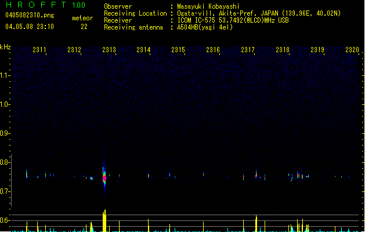The height and width of the screenshot is (232, 365).
Task: Click the 2316 time axis marker
Action: coord(213,50)
